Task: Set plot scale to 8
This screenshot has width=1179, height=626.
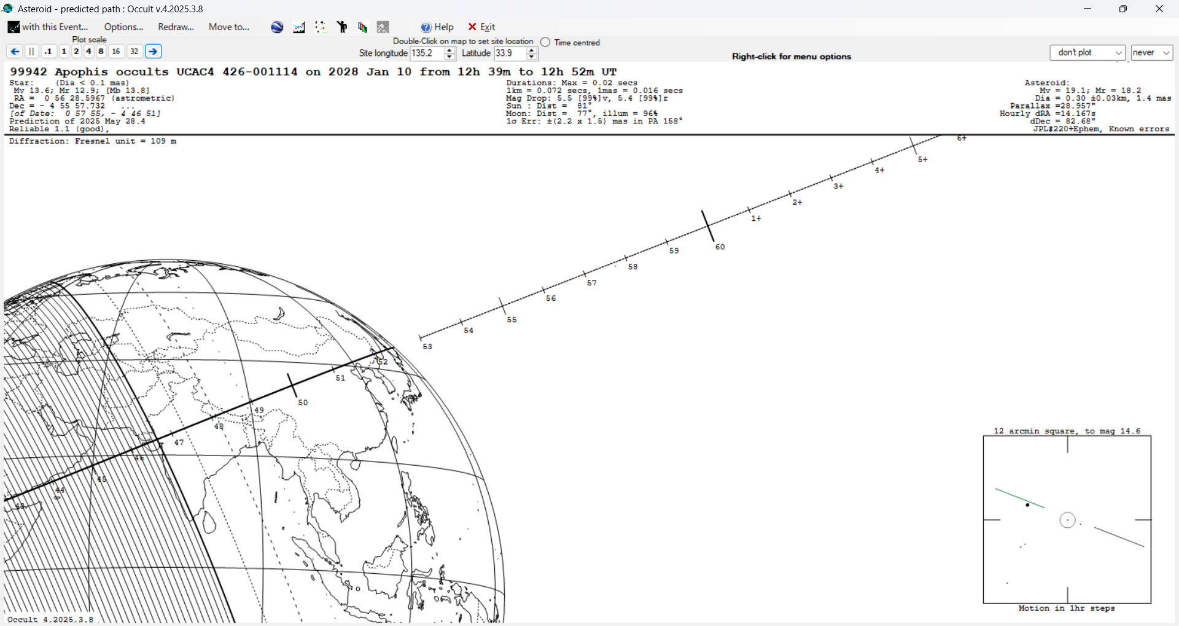Action: coord(101,52)
